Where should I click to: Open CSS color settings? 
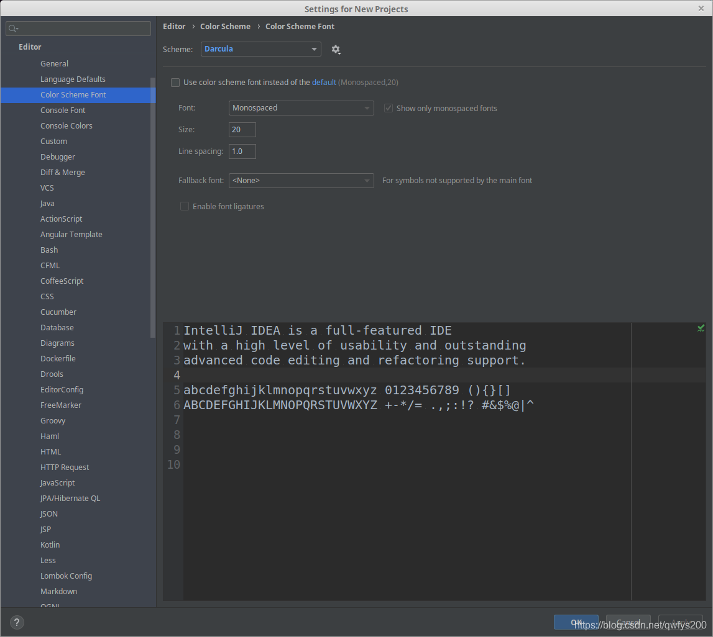coord(47,297)
